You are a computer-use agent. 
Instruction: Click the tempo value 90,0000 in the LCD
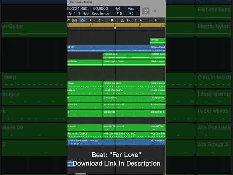[100, 8]
